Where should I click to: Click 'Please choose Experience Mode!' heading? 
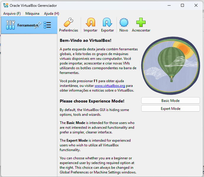click(92, 101)
